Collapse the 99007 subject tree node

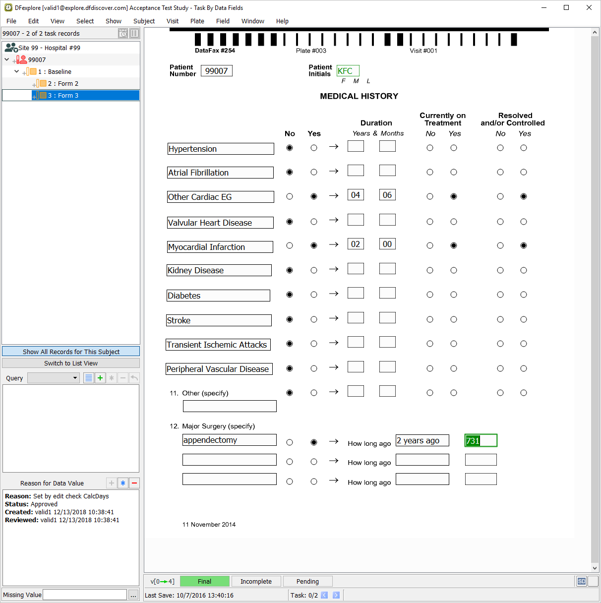(x=7, y=60)
